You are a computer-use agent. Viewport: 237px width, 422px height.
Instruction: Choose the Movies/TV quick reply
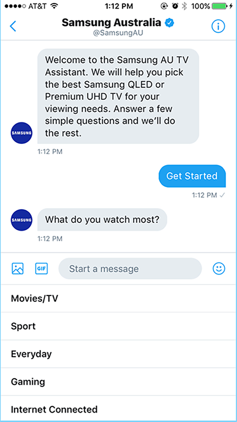(118, 298)
